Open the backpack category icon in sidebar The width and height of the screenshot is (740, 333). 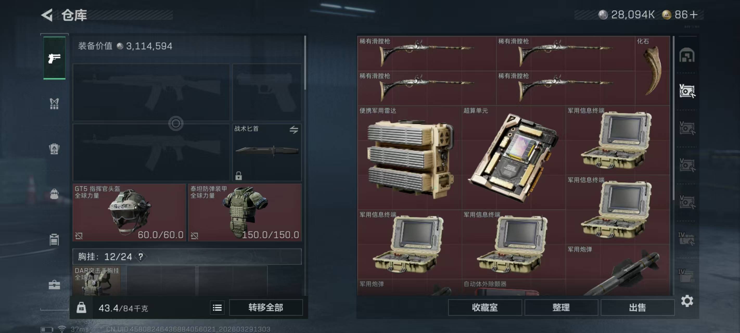click(x=54, y=149)
